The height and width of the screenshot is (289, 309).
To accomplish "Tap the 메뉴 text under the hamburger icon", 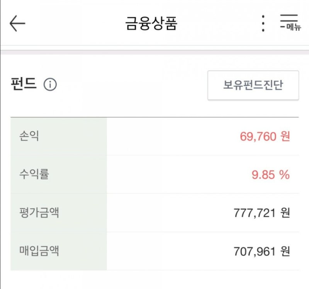I will (294, 27).
